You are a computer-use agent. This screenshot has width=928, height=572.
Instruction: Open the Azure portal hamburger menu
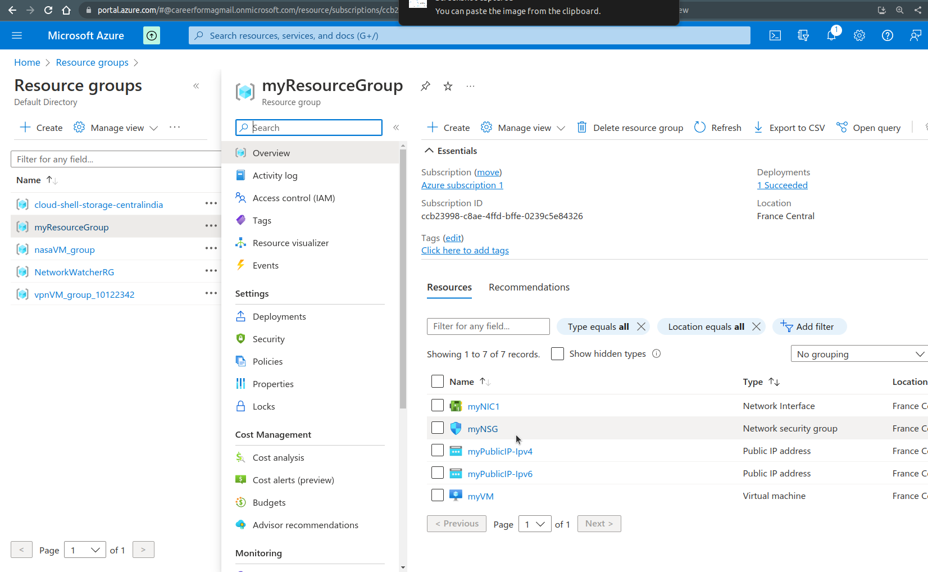click(17, 35)
